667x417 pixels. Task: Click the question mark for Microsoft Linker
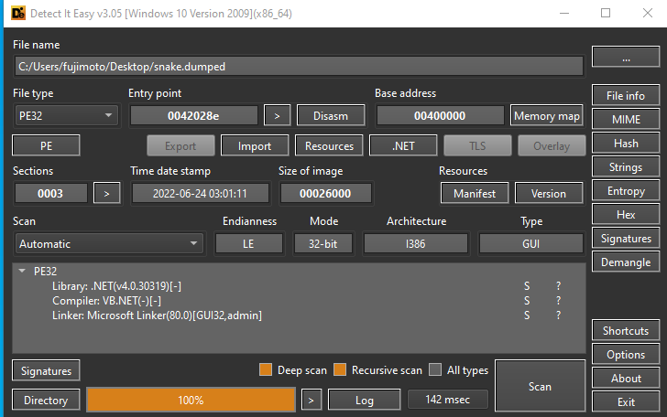tap(557, 315)
